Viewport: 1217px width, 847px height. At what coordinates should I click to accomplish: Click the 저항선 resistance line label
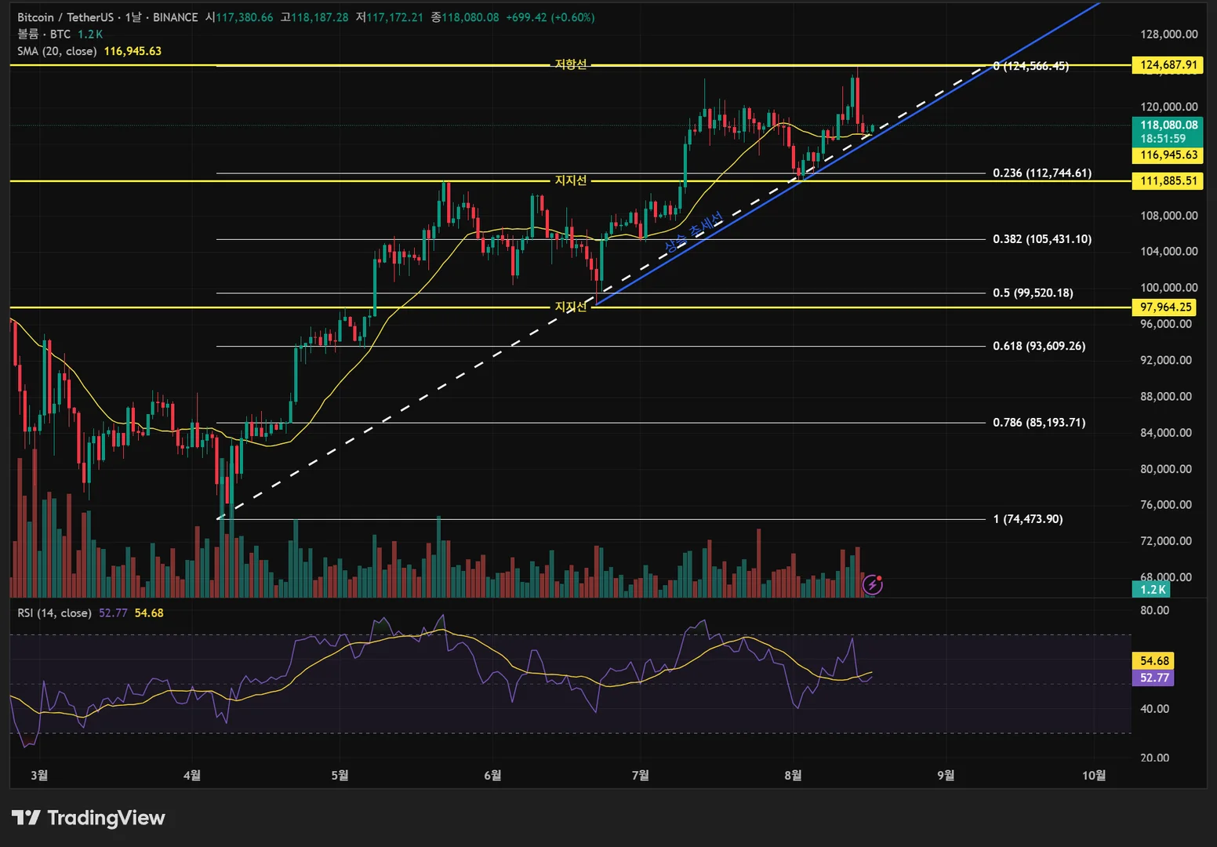pyautogui.click(x=571, y=64)
